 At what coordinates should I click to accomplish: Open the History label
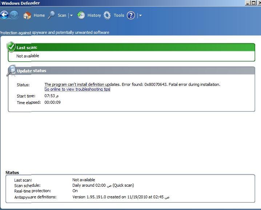click(x=94, y=15)
